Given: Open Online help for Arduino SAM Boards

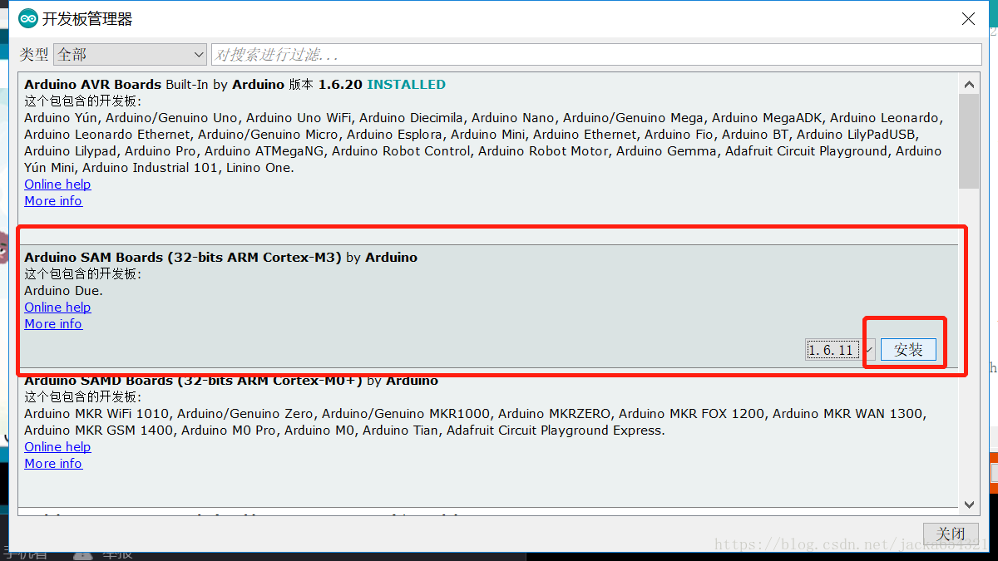Looking at the screenshot, I should click(x=57, y=308).
